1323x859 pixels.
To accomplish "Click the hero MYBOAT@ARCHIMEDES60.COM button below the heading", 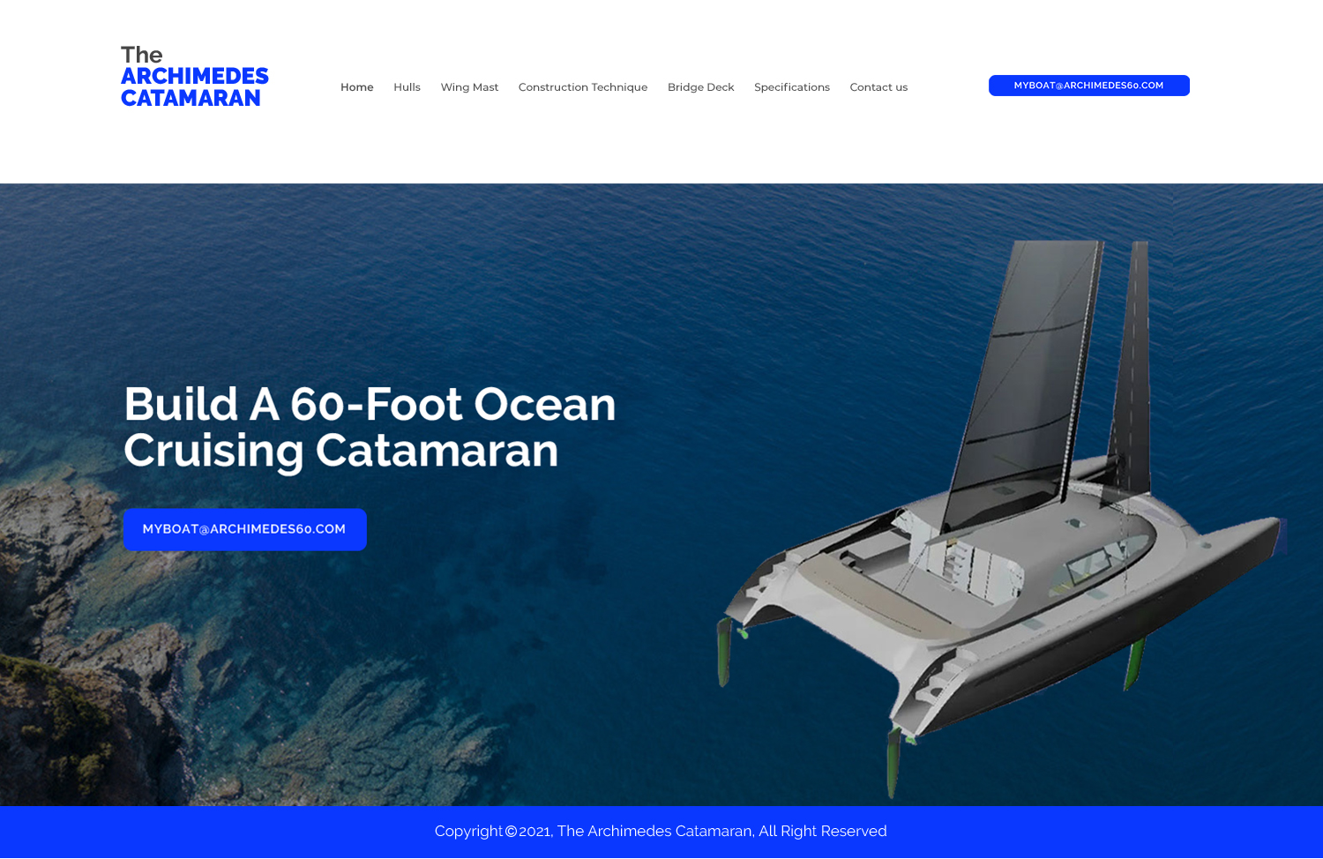I will 244,529.
